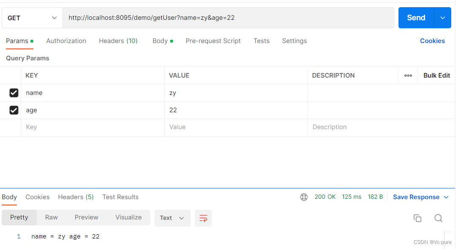
Task: Disable the age query parameter
Action: coord(14,110)
